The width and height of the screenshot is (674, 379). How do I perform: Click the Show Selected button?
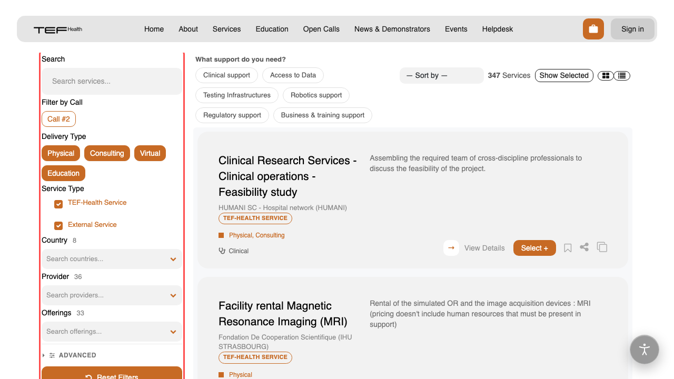(564, 75)
